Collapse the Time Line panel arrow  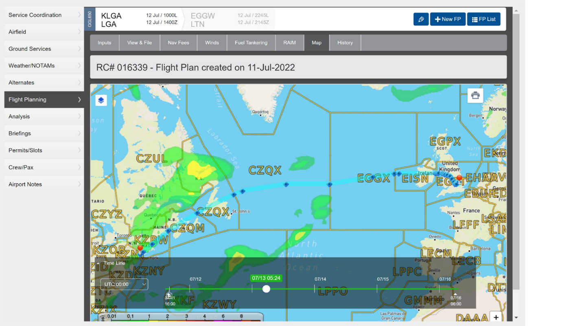pyautogui.click(x=98, y=263)
